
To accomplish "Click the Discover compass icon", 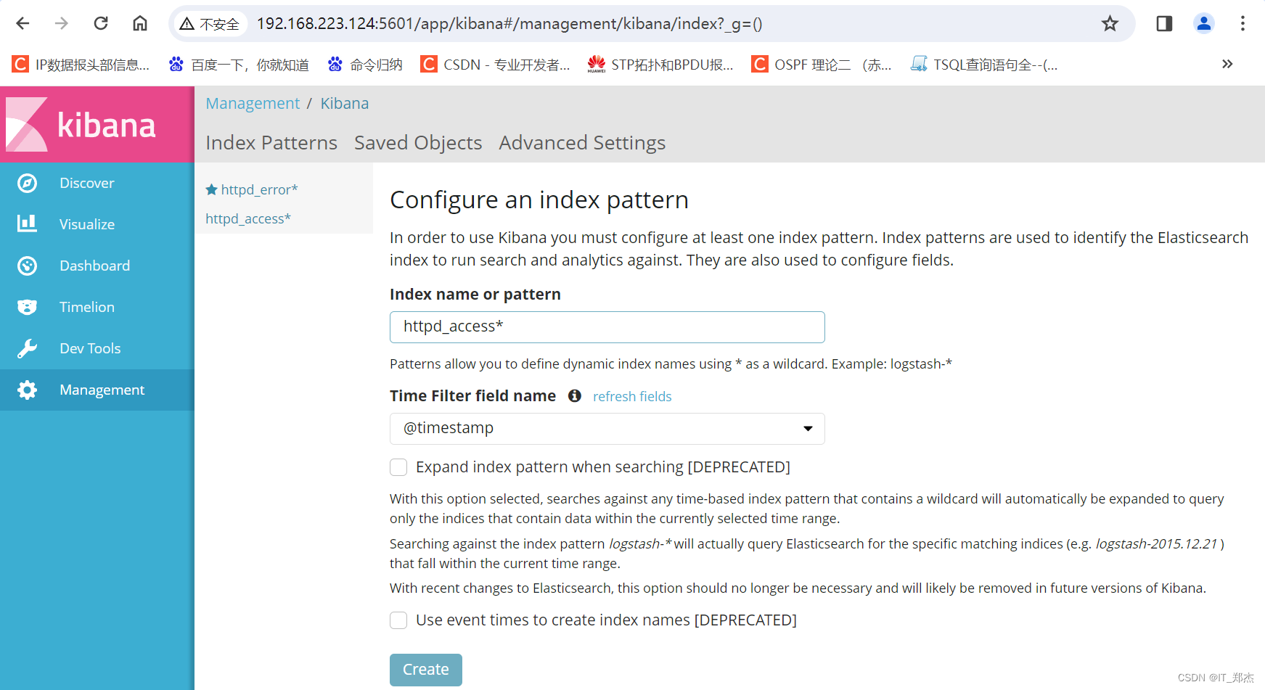I will [27, 183].
